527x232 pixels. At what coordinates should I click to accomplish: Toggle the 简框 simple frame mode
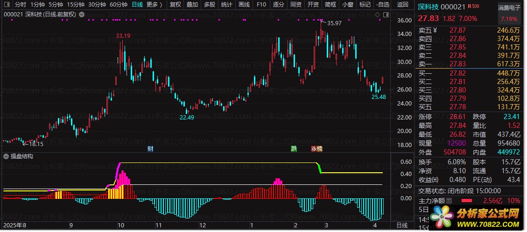point(330,5)
